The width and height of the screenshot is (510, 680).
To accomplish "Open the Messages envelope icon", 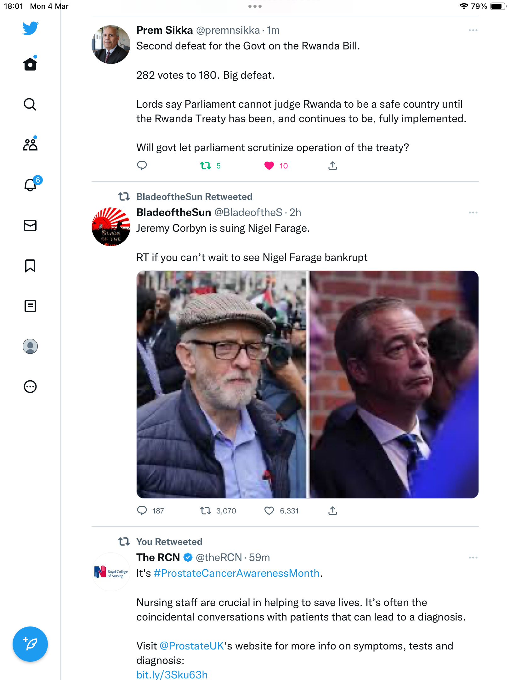I will pyautogui.click(x=30, y=225).
